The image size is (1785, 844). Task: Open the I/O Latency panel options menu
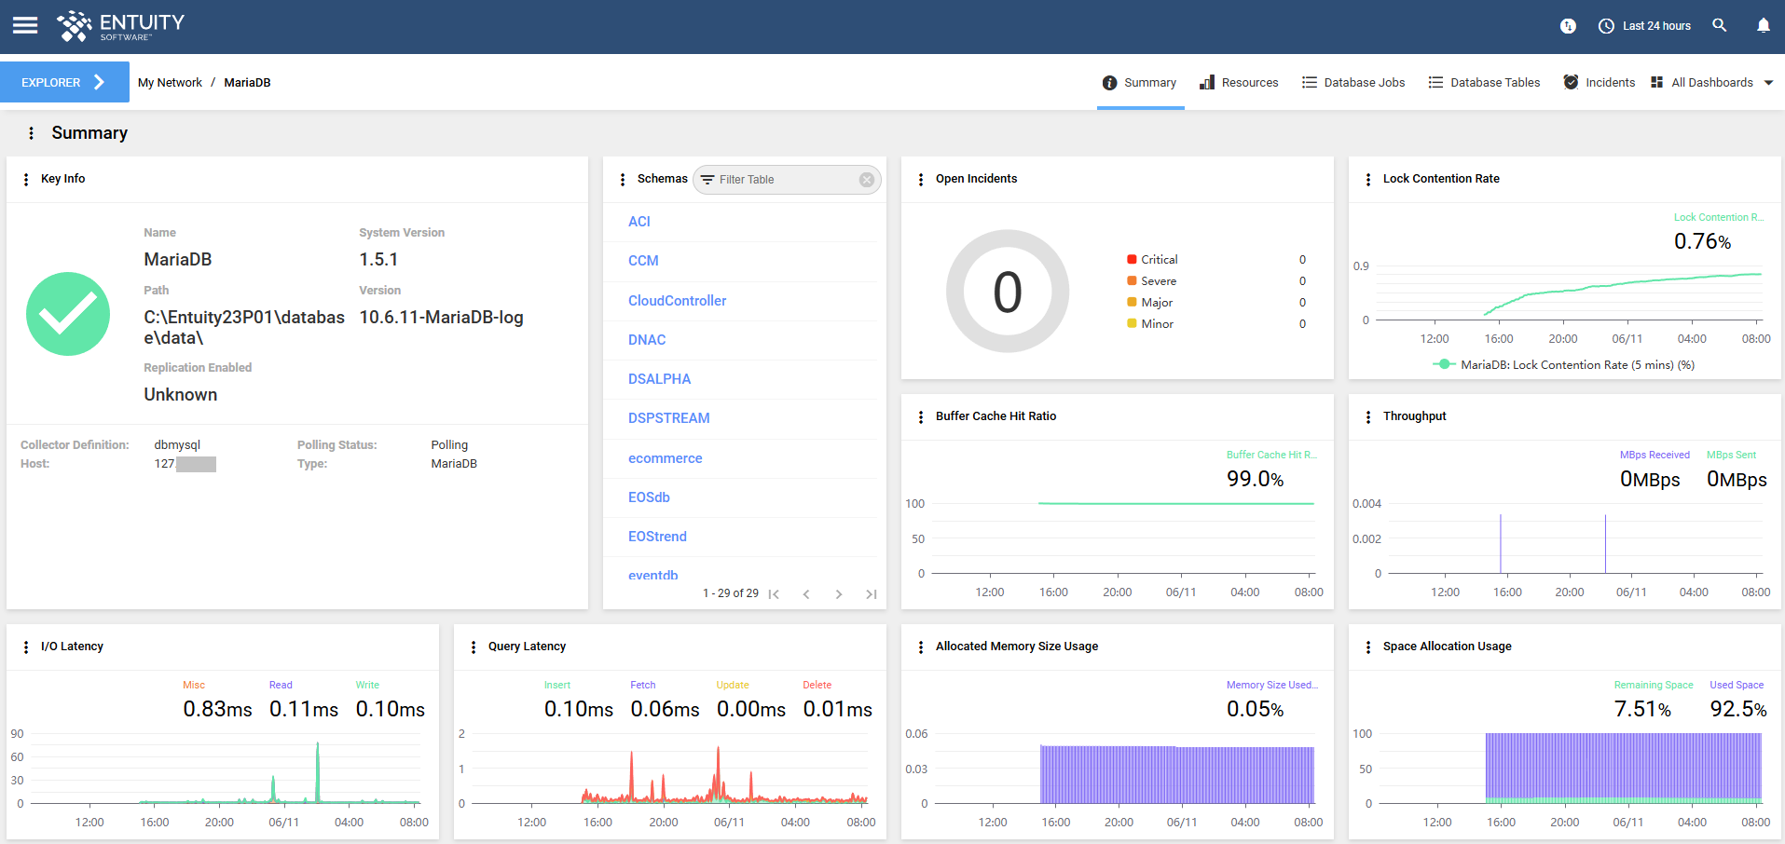[25, 647]
